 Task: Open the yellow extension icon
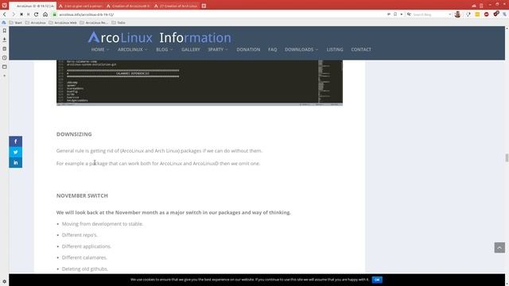coord(477,14)
